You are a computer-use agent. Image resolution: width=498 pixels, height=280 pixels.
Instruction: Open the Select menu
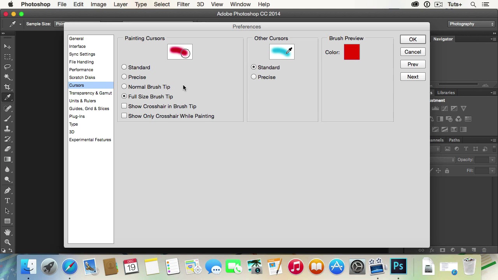162,4
